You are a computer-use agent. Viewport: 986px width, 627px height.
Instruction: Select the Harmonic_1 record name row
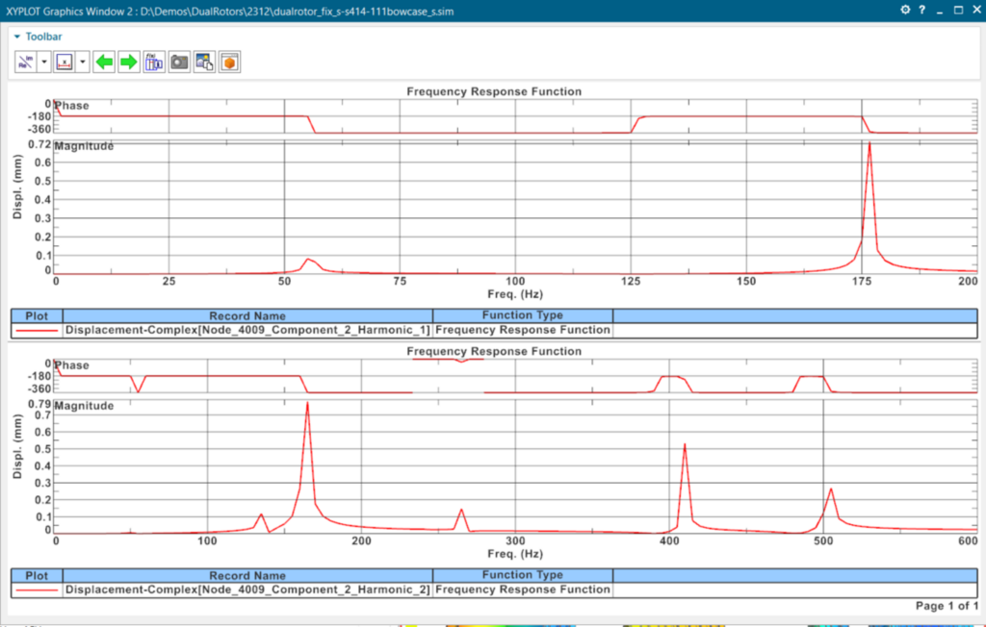247,330
